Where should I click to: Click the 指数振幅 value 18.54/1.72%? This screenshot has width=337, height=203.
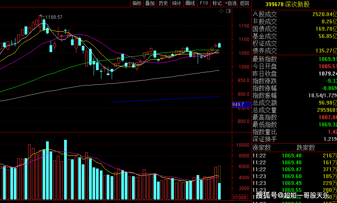click(322, 96)
